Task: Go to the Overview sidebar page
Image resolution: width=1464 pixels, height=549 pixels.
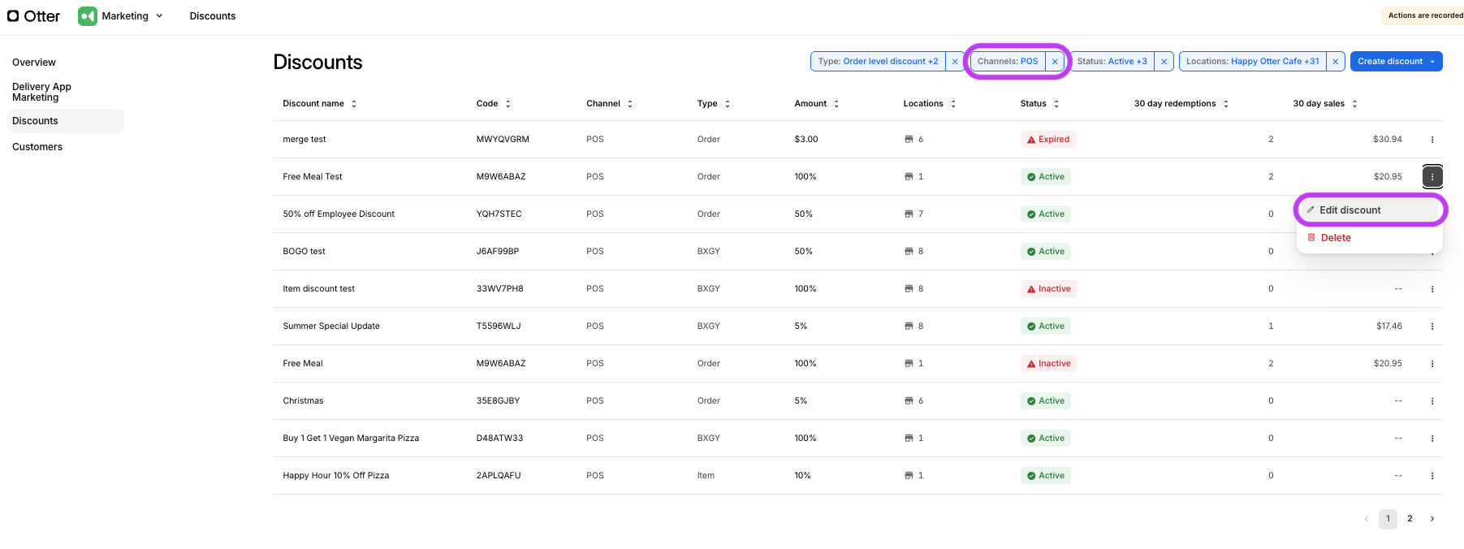Action: click(34, 63)
